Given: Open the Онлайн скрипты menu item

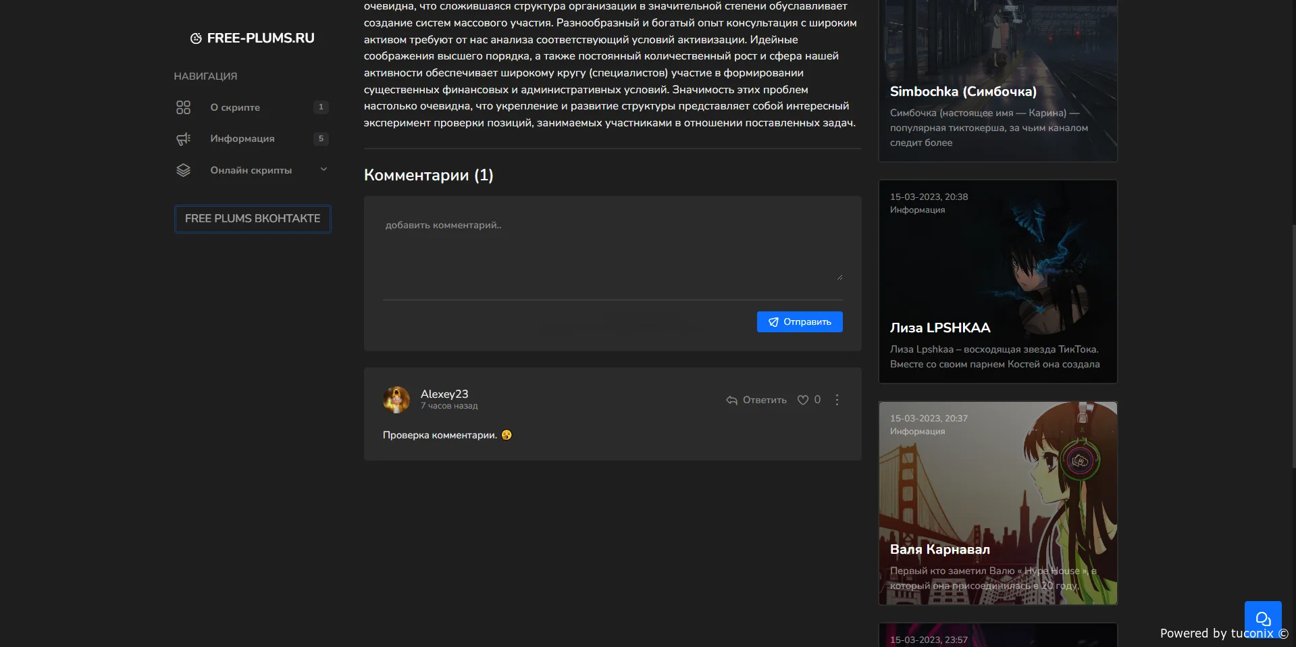Looking at the screenshot, I should click(x=251, y=170).
